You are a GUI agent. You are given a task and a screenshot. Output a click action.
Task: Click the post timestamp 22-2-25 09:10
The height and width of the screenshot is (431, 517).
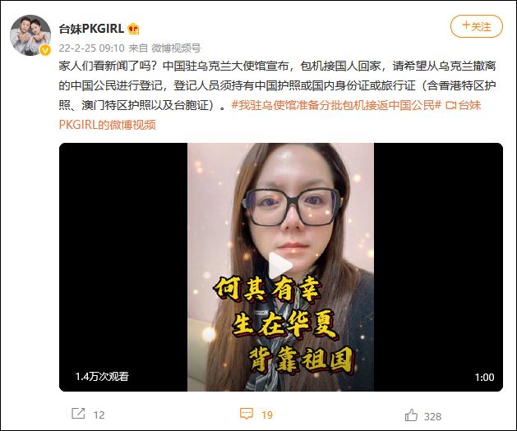point(92,48)
